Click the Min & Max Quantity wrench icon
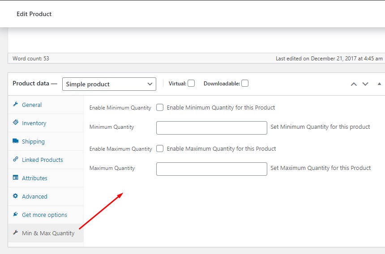The width and height of the screenshot is (385, 254). click(x=16, y=233)
